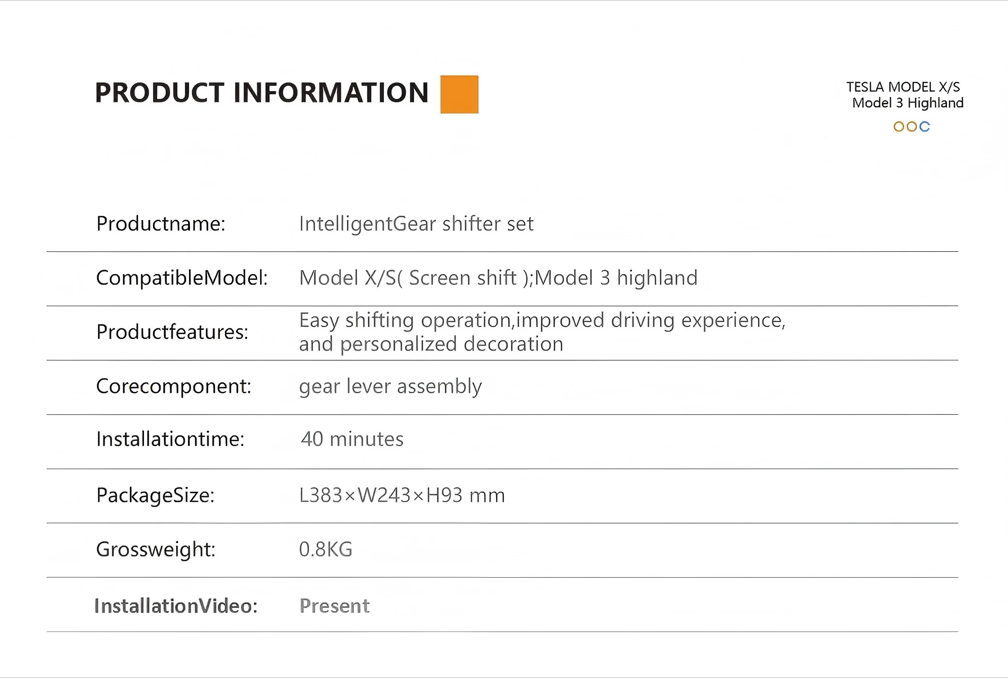Click the gear lever assembly value
Screen dimensions: 1008x679
tap(390, 387)
